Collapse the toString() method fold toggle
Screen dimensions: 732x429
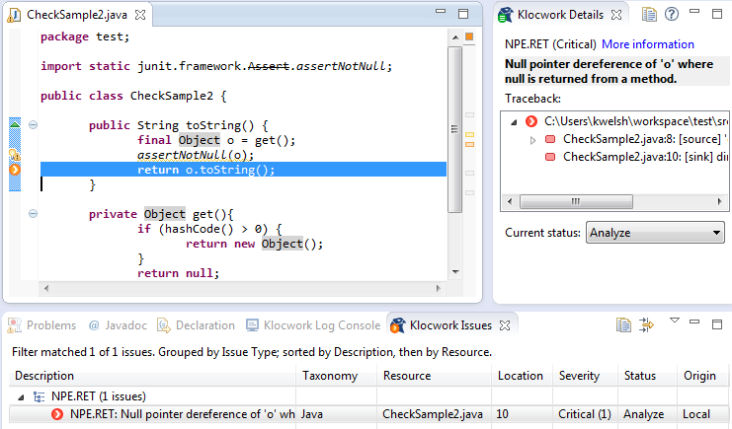click(x=33, y=125)
